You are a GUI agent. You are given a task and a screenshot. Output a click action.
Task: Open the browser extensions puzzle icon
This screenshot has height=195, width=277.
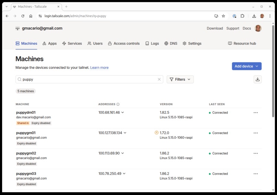point(242,16)
